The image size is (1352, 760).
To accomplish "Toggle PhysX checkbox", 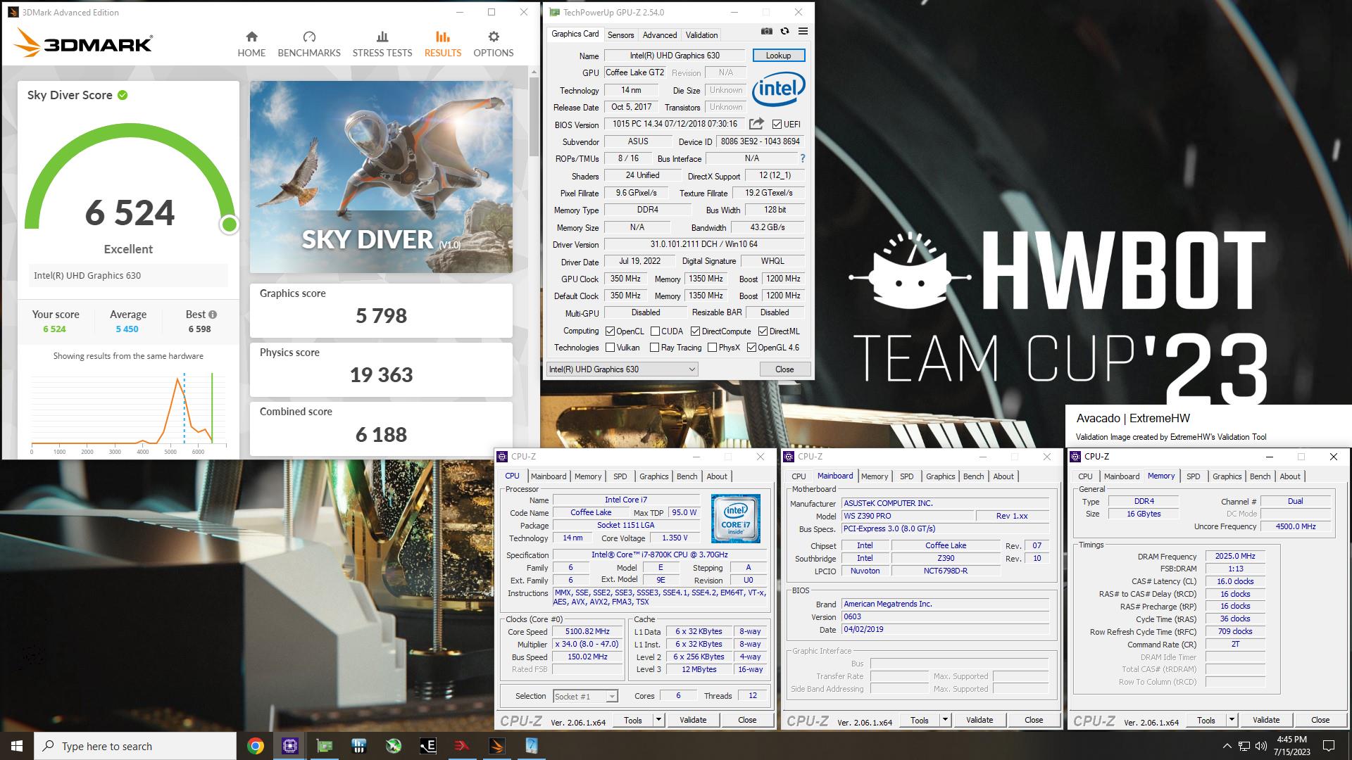I will 712,347.
